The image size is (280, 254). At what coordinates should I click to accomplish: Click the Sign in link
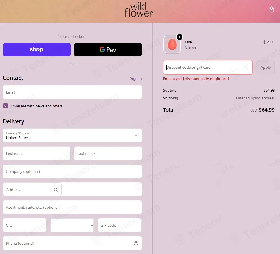click(136, 78)
